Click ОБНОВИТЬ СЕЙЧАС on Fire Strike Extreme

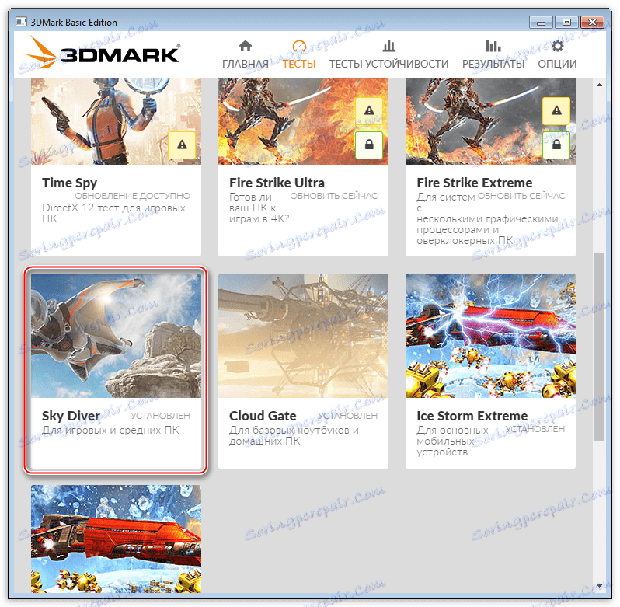click(x=521, y=196)
